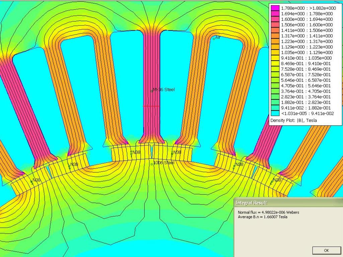
Task: Pick the 1.223e+000 : 1.317e+000 orange swatch
Action: (x=275, y=41)
